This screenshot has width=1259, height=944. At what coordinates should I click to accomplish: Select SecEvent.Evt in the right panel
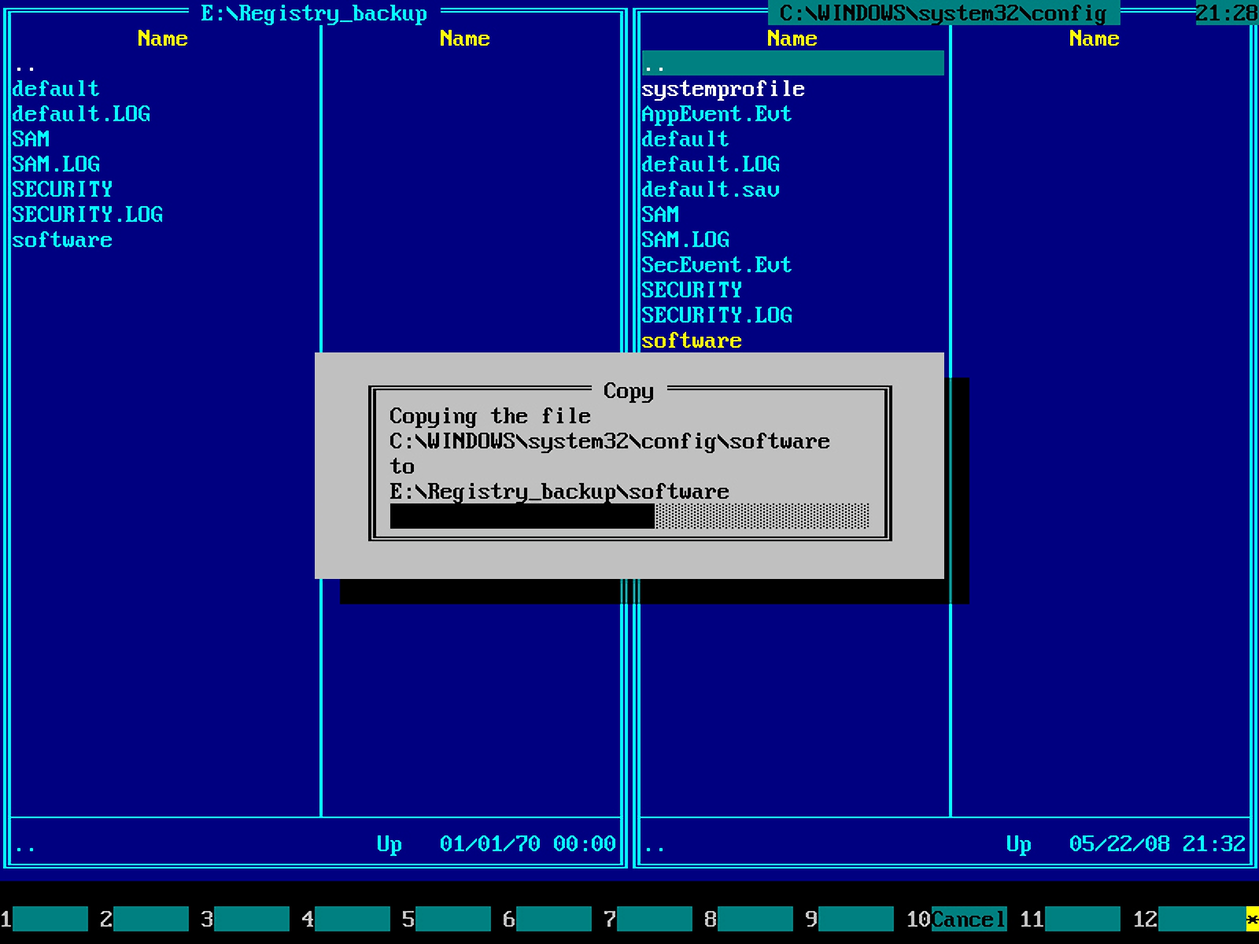(716, 265)
